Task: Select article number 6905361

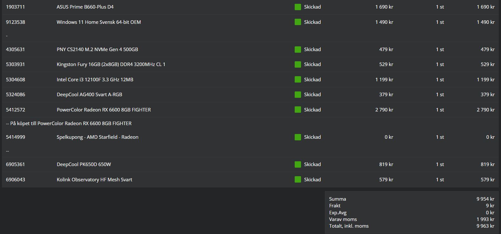Action: (x=15, y=164)
